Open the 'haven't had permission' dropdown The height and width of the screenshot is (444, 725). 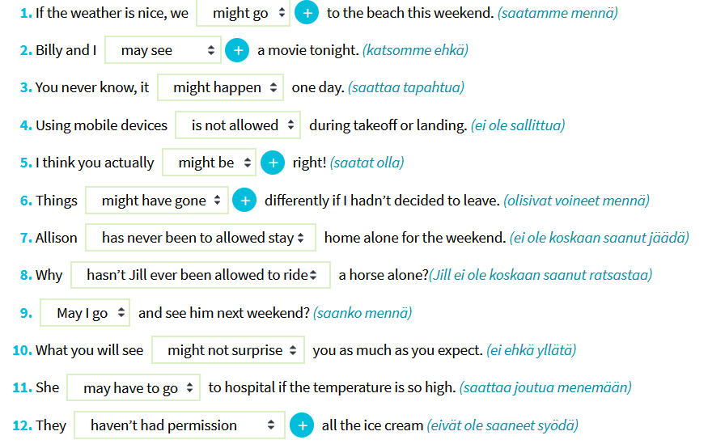click(180, 425)
